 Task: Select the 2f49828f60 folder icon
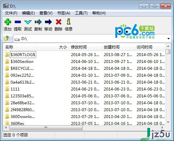(x=7, y=110)
